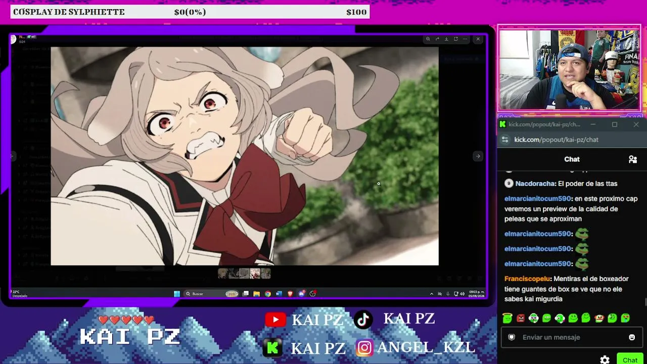The width and height of the screenshot is (647, 364).
Task: Zoom the image in the media viewer
Action: pos(428,39)
